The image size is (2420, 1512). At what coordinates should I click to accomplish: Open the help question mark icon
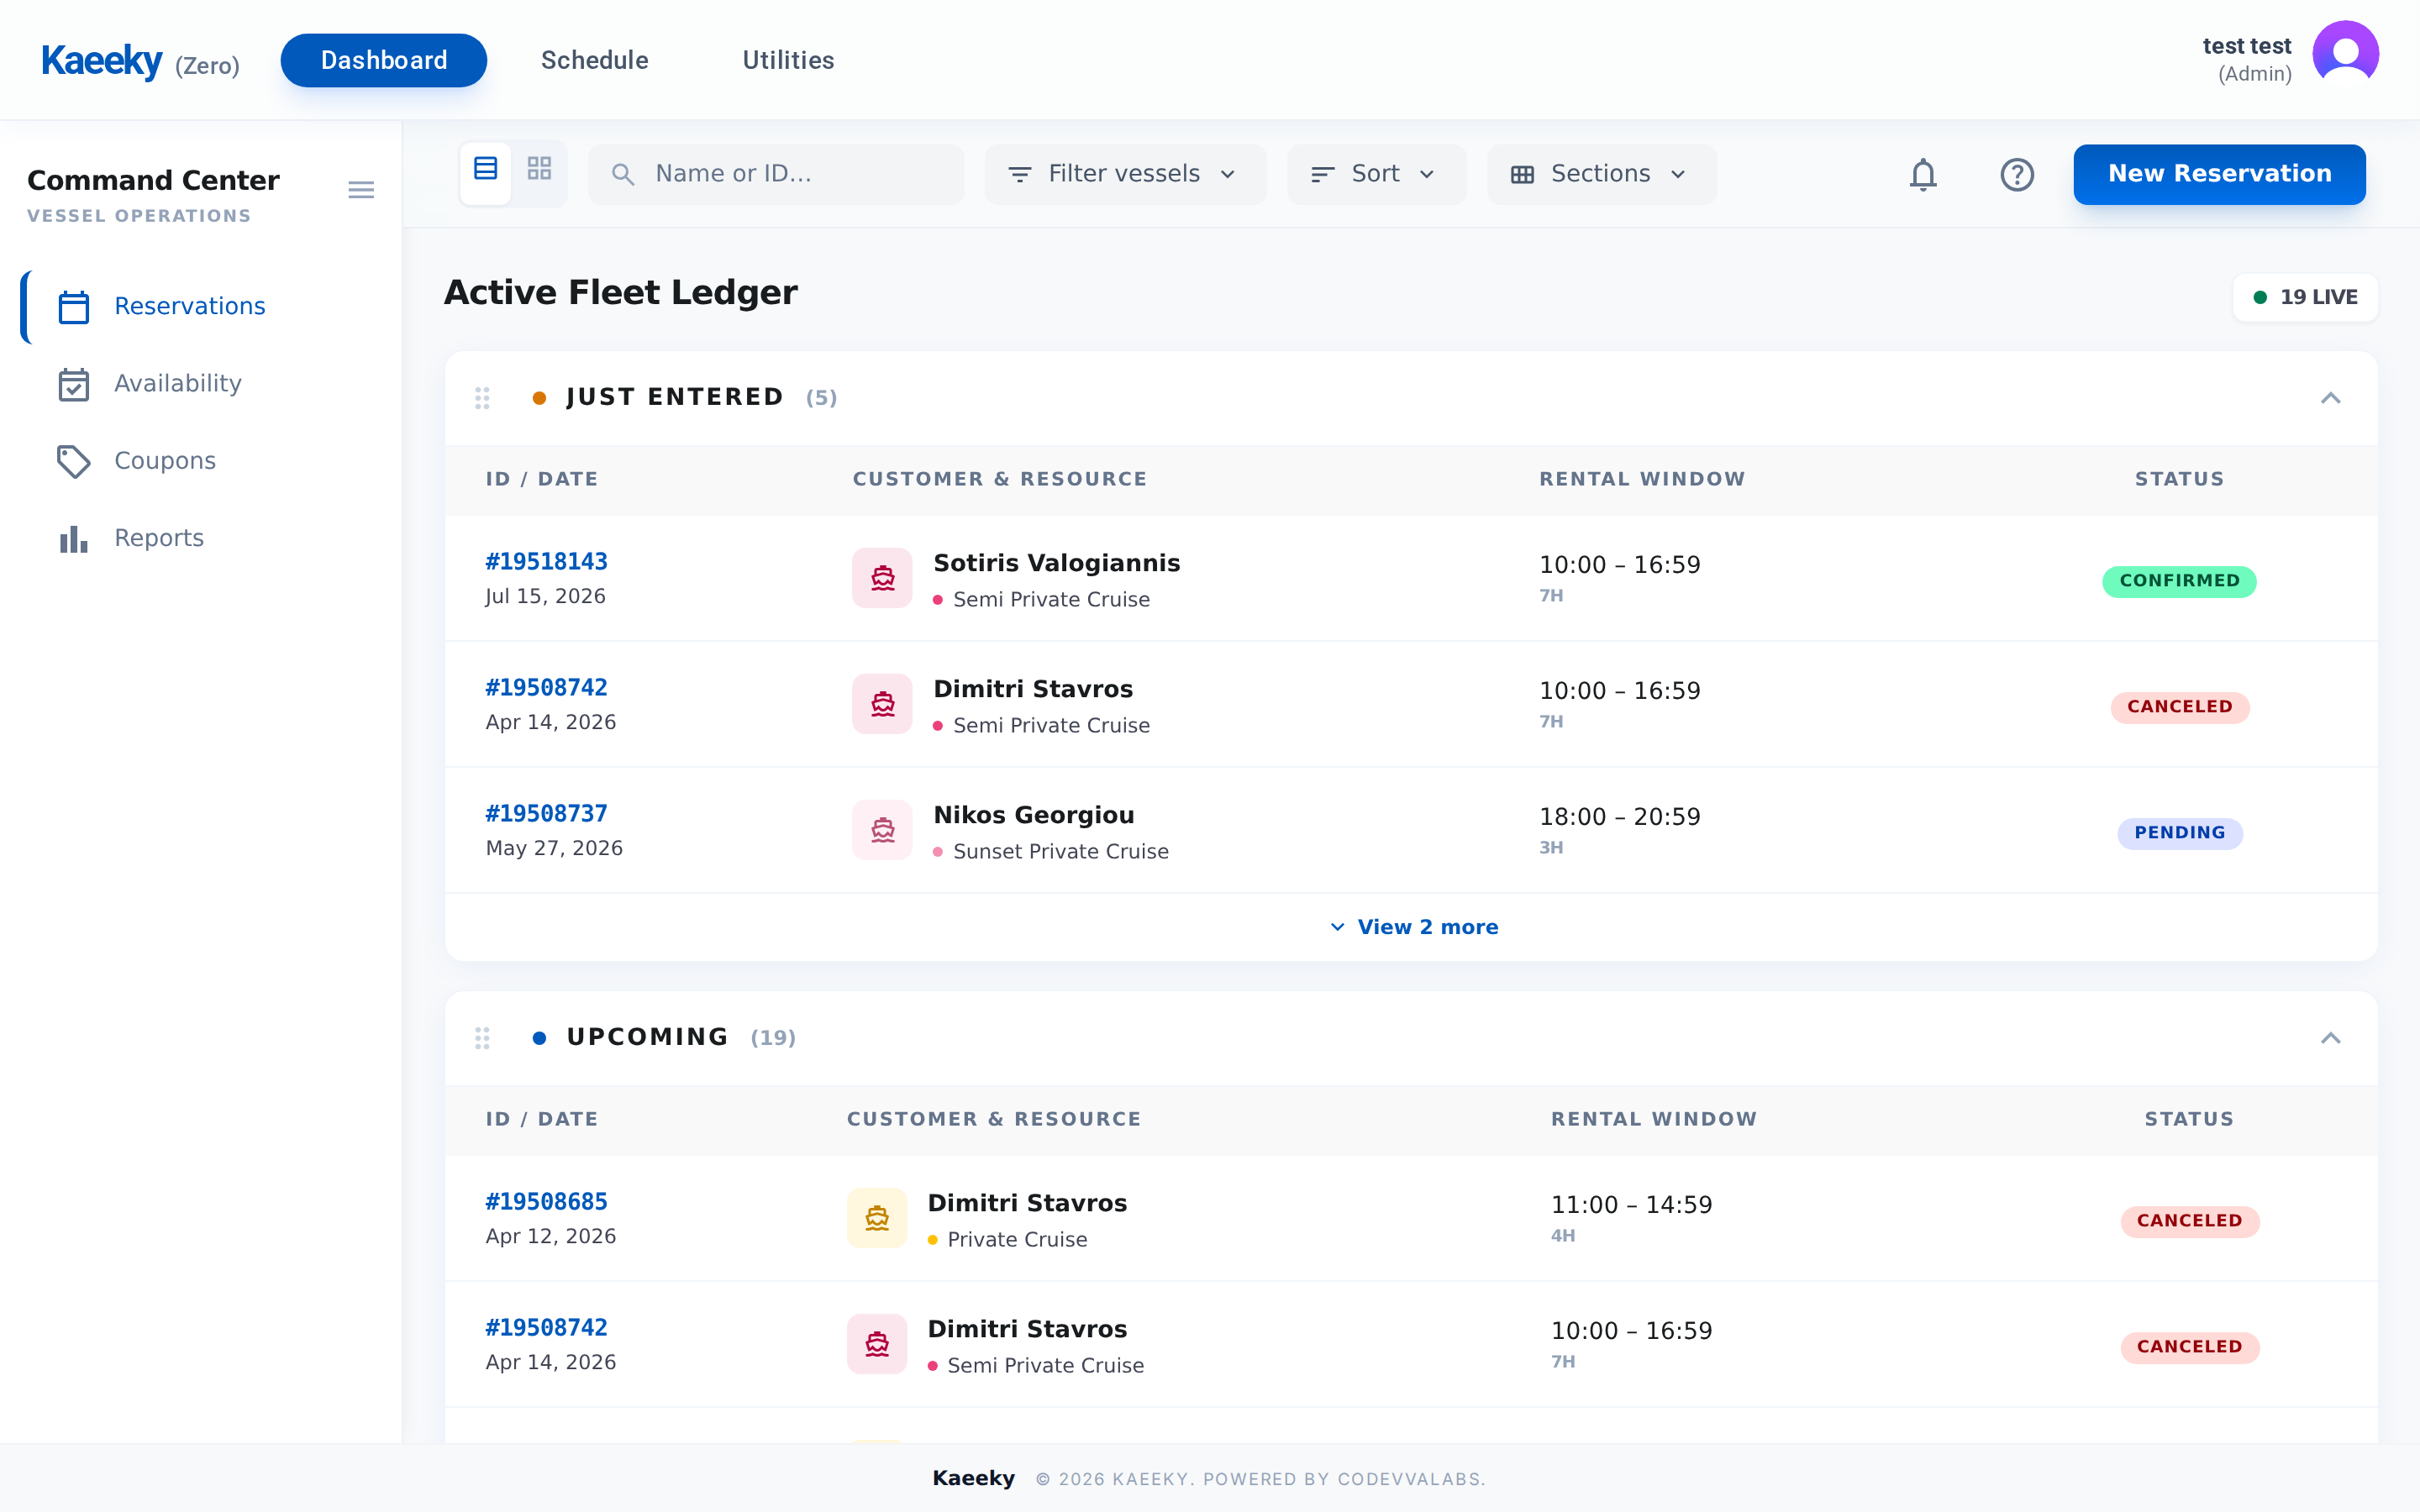(2016, 175)
